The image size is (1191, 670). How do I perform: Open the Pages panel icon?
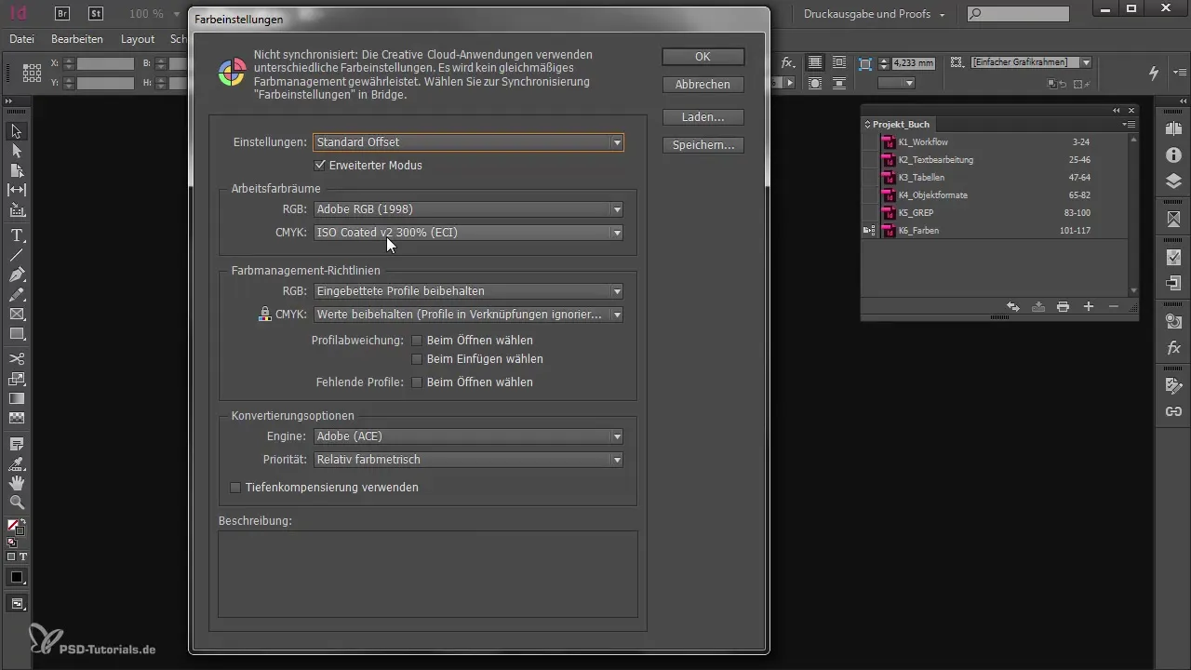pos(1173,128)
